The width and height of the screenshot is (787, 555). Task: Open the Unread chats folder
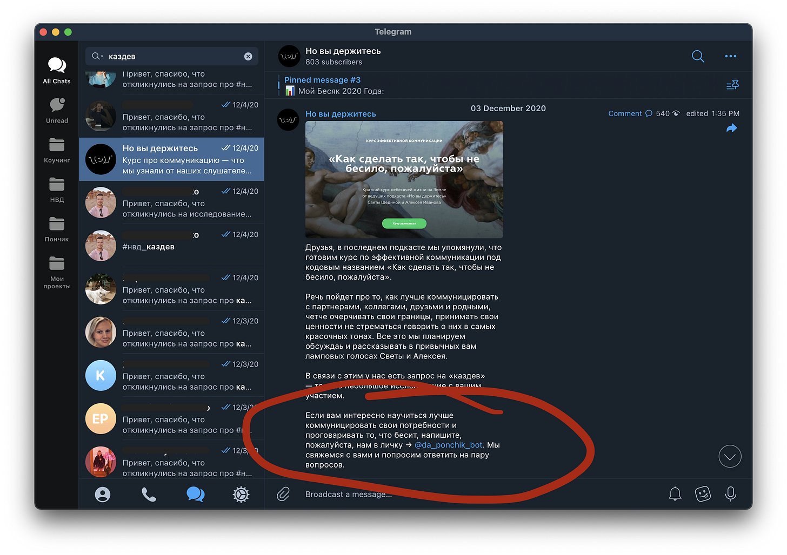57,111
